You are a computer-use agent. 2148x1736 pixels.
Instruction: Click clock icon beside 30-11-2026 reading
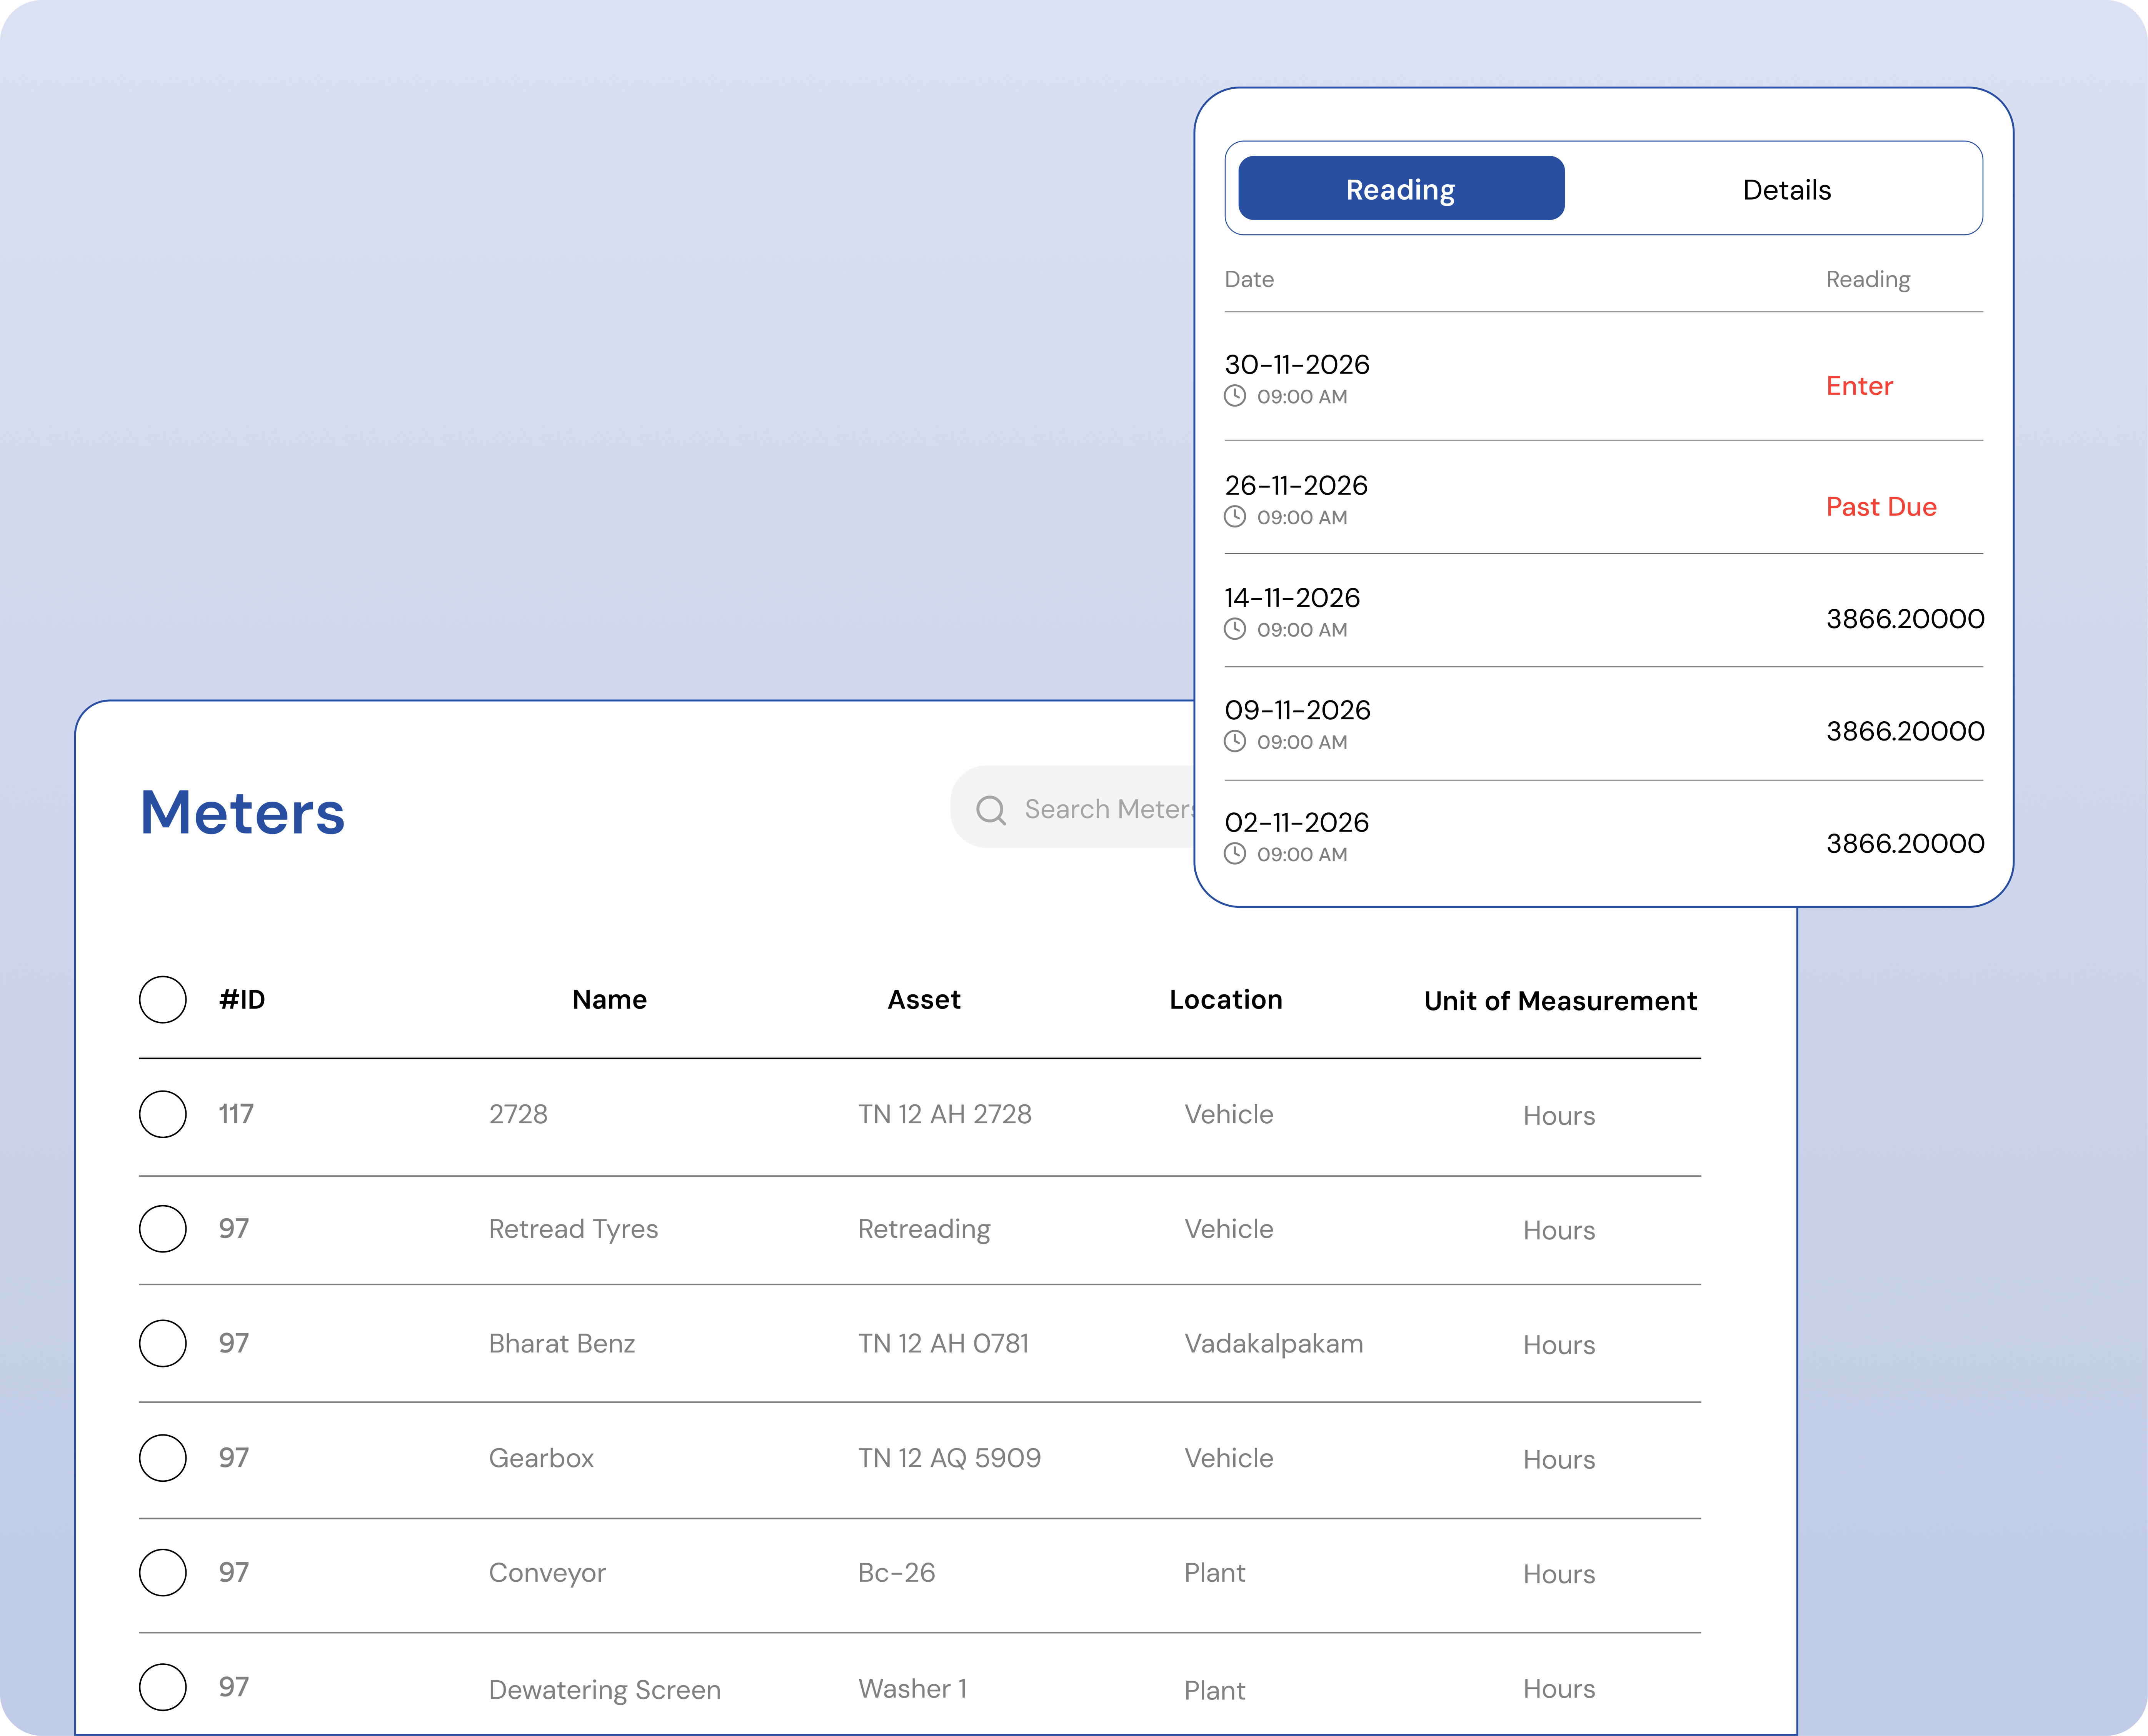1235,396
